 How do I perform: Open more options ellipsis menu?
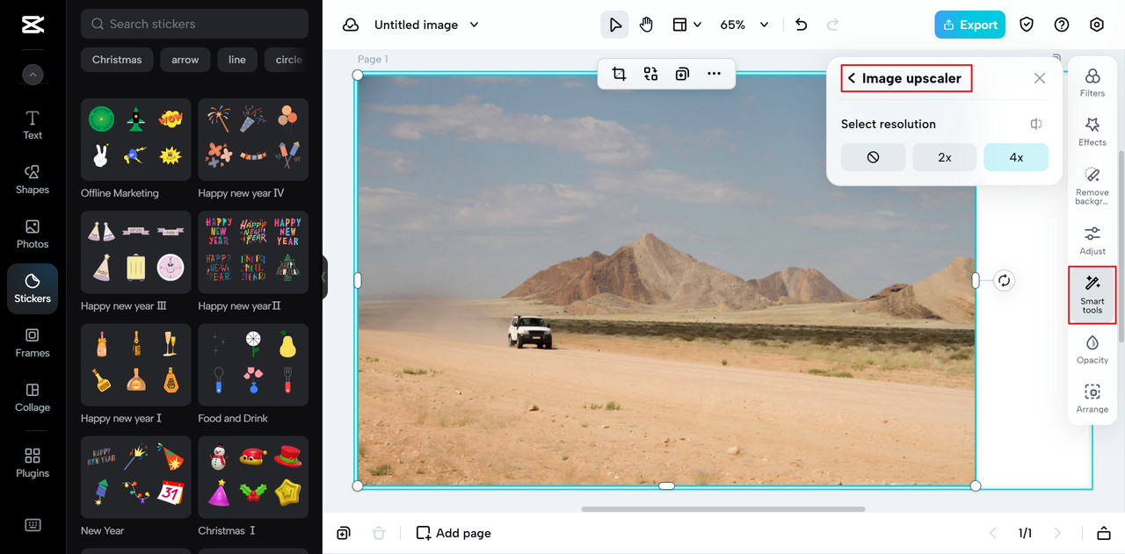pyautogui.click(x=714, y=74)
